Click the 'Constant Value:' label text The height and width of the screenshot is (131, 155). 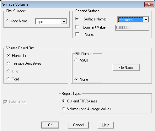point(94,27)
